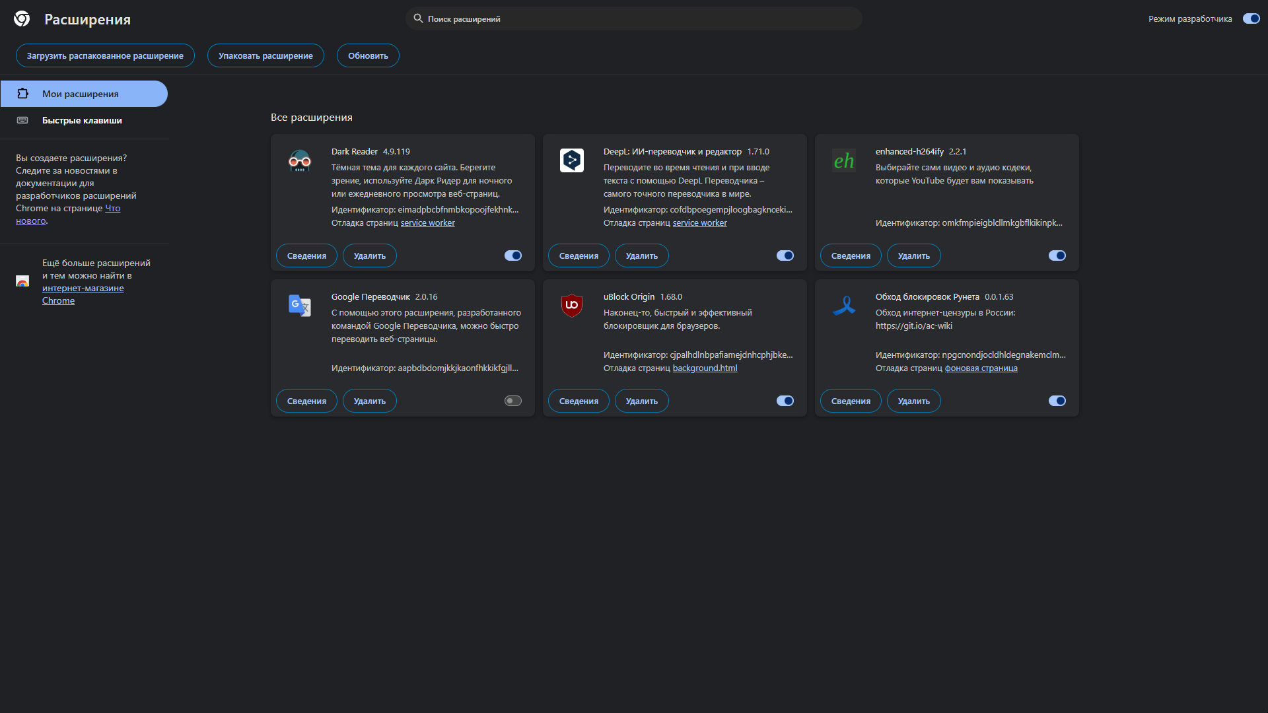Open uBlock Origin background.html debug link
The height and width of the screenshot is (713, 1268).
click(x=705, y=368)
